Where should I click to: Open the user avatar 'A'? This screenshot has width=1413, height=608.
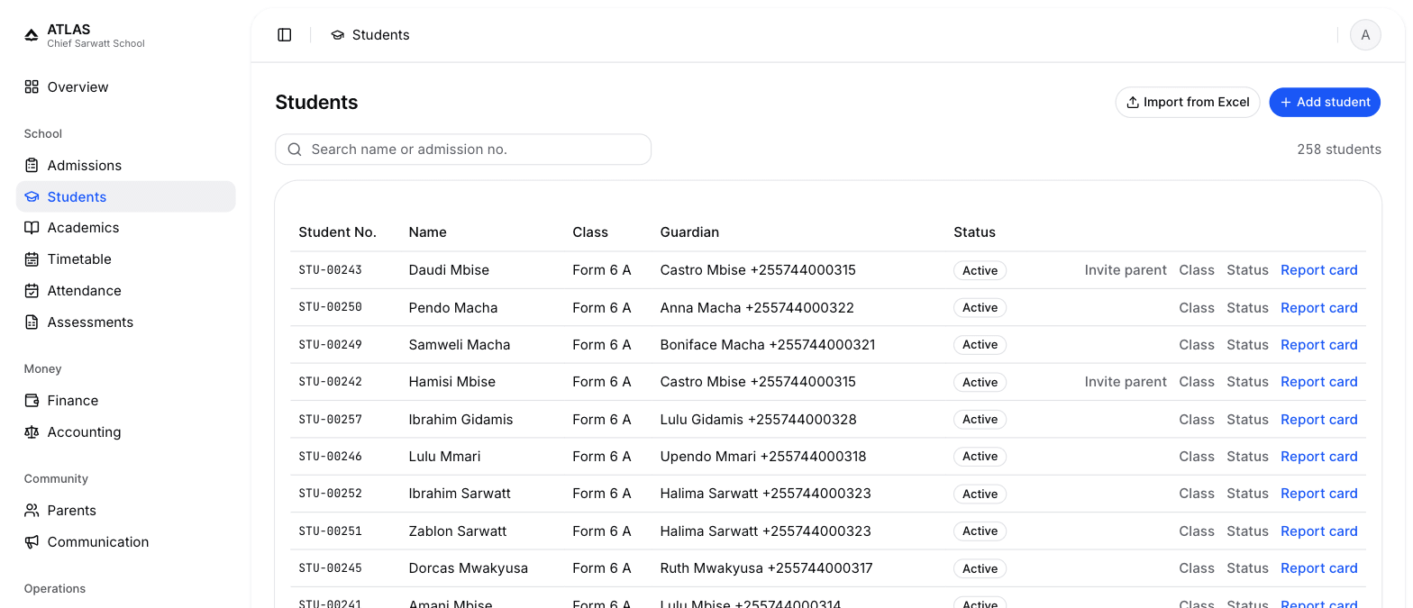(1365, 35)
